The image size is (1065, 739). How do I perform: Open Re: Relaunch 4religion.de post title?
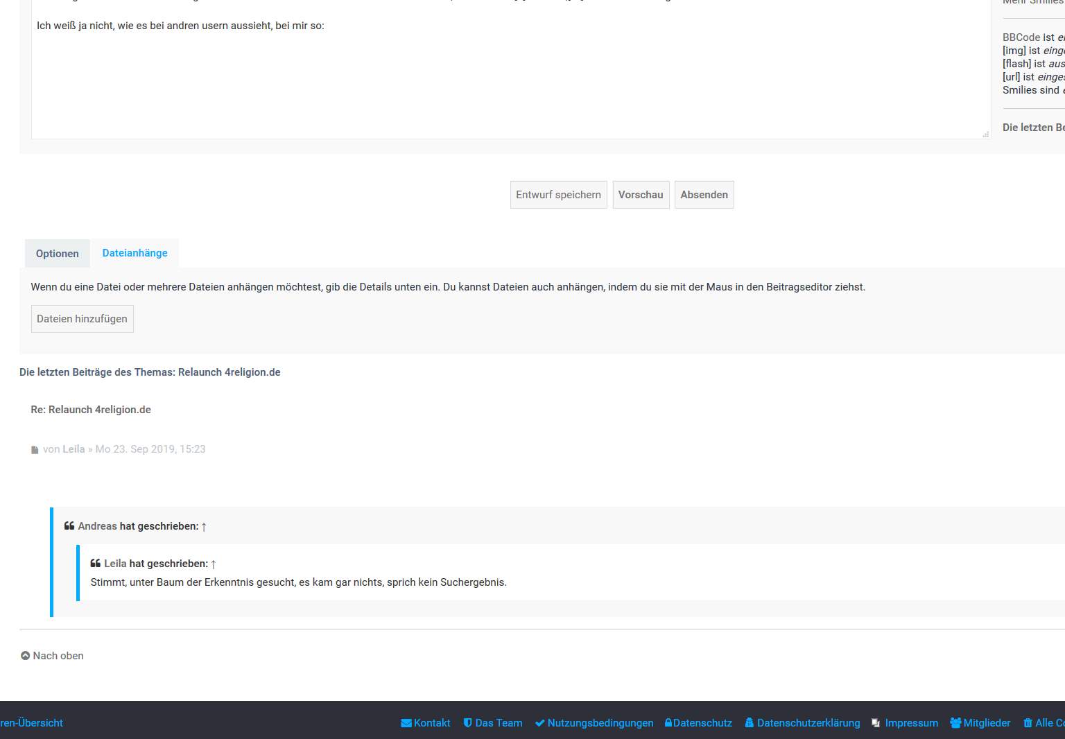[91, 410]
